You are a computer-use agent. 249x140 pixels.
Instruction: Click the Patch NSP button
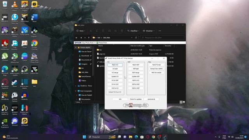click(x=136, y=65)
